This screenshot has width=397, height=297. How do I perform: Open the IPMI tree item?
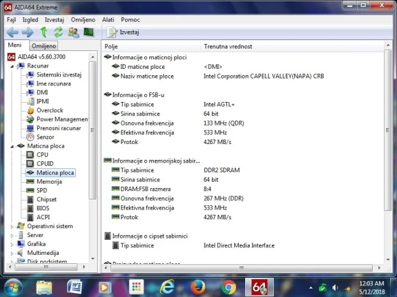(43, 101)
